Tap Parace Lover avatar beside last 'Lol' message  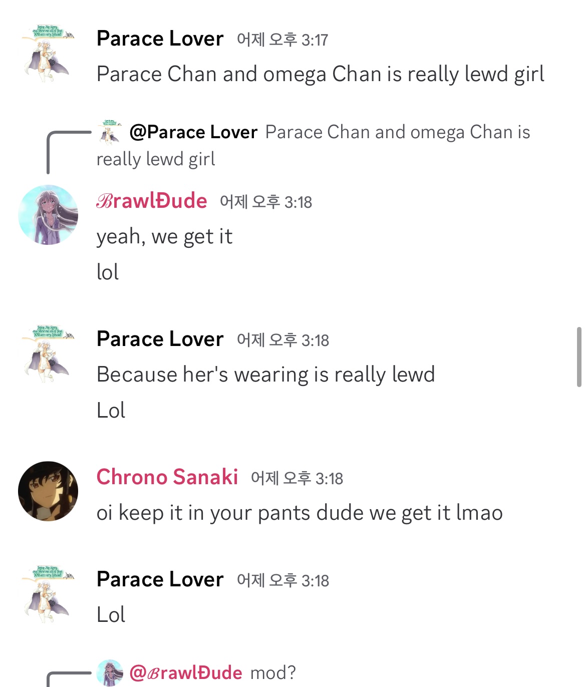48,593
